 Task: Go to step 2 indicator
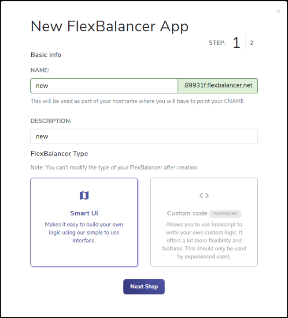[251, 43]
